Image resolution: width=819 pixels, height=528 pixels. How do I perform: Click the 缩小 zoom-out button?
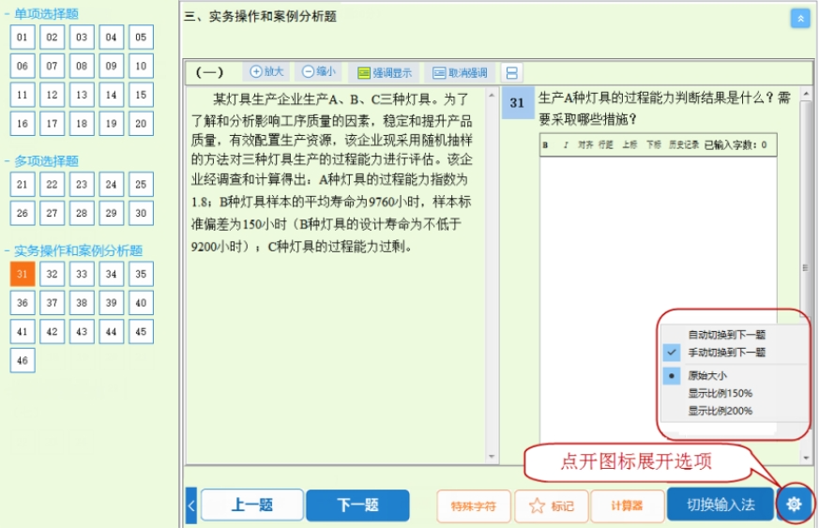[319, 72]
